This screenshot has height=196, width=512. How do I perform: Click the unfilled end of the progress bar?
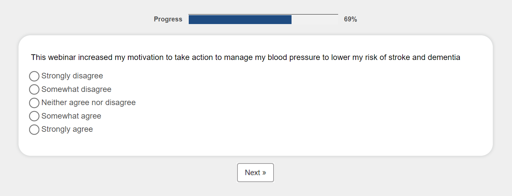click(314, 19)
